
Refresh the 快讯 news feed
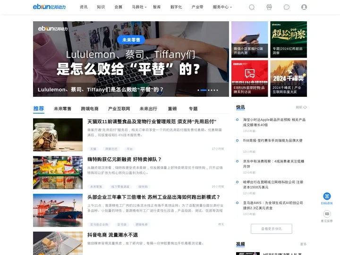[x=301, y=107]
